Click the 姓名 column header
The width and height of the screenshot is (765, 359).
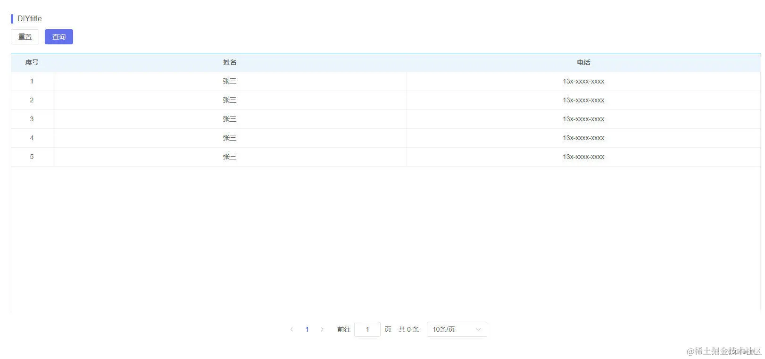(230, 62)
